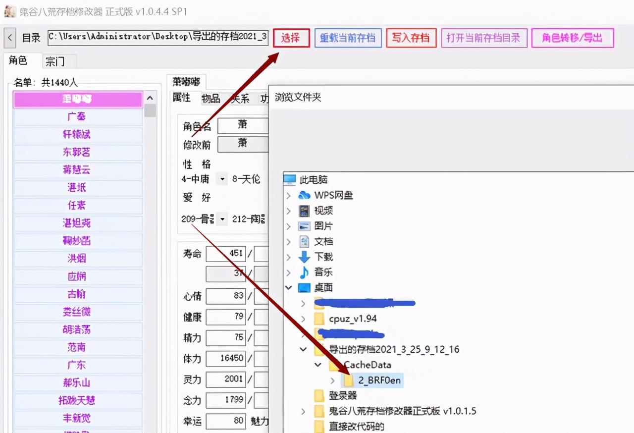This screenshot has height=433, width=634.
Task: Select 郝乐山 in the character list
Action: click(x=78, y=383)
